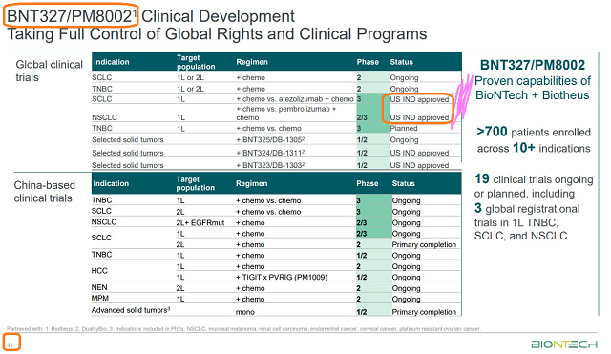611x354 pixels.
Task: Click the '>700 patients enrolled' statistic
Action: click(534, 132)
